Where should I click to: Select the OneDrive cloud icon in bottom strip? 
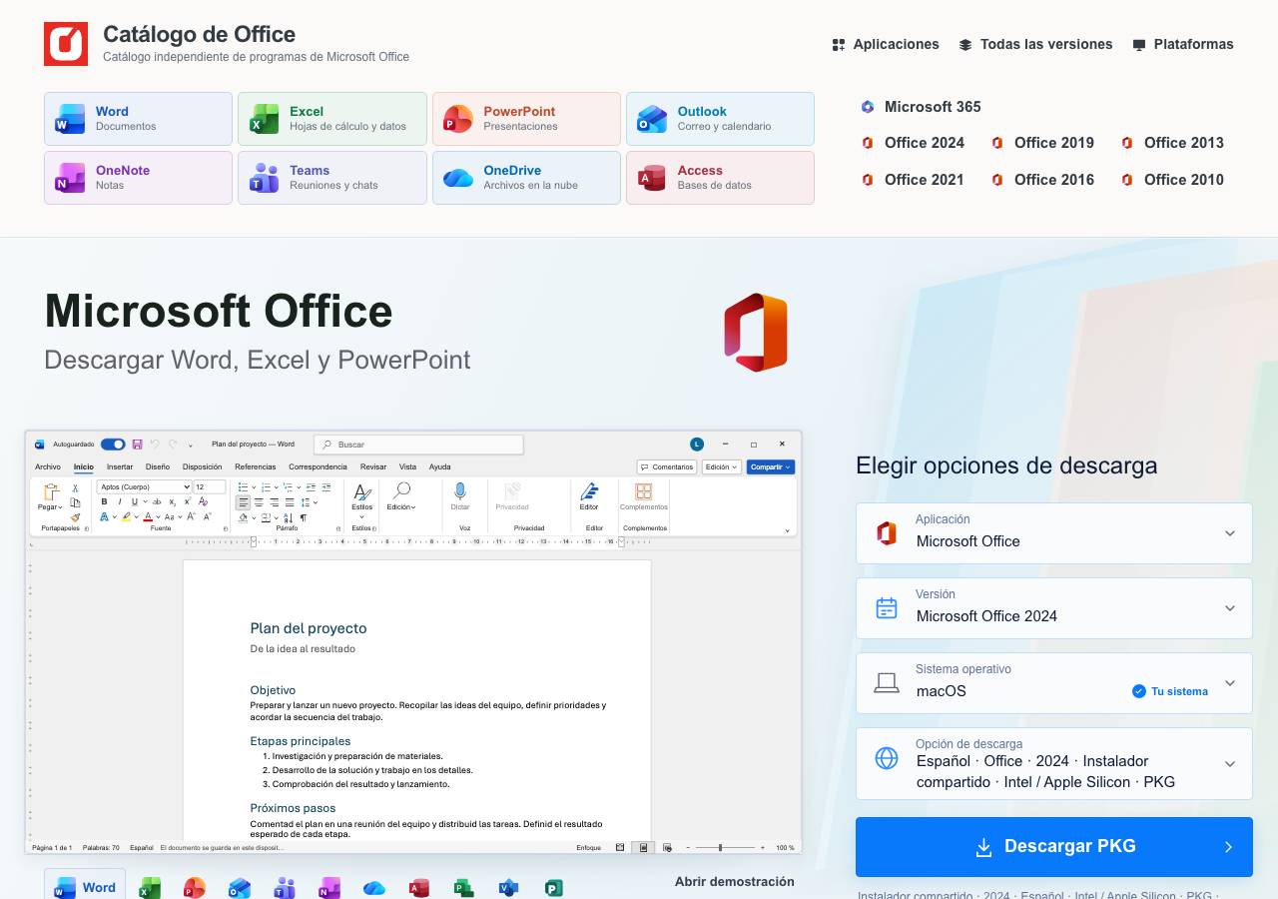374,888
